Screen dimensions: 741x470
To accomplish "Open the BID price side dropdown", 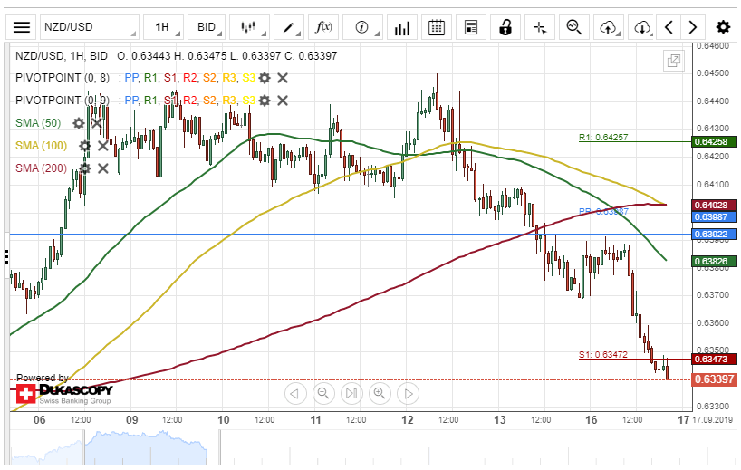I will (x=212, y=27).
